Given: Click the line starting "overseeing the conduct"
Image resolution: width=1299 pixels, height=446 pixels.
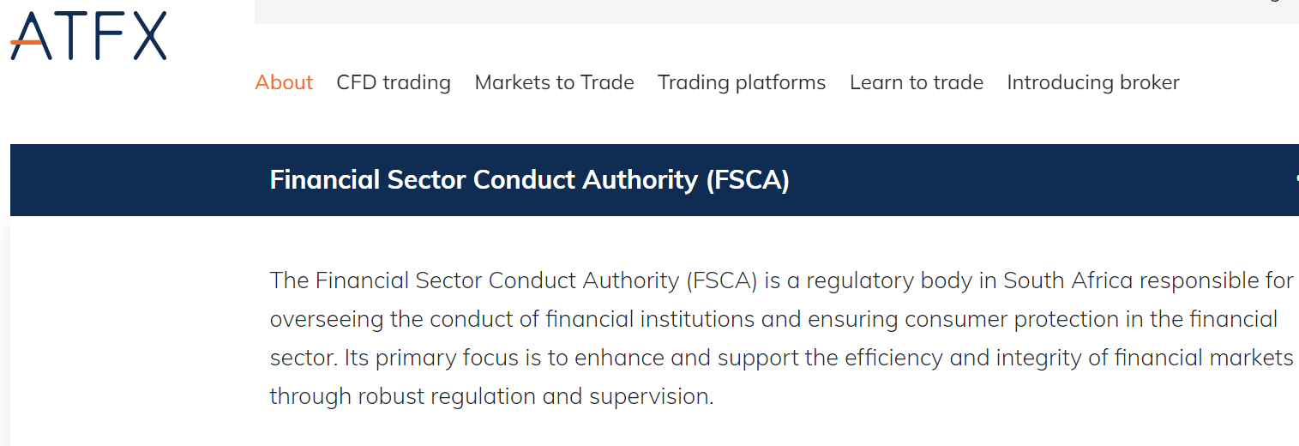Looking at the screenshot, I should [772, 319].
